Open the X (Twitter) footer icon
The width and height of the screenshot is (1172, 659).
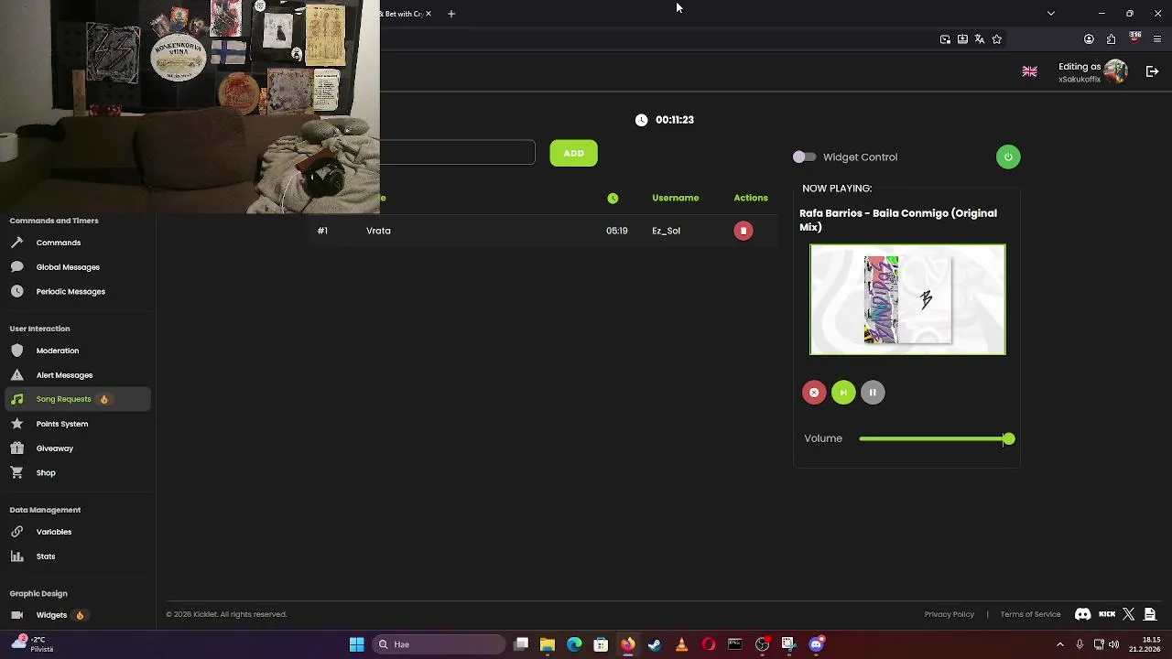[1129, 614]
